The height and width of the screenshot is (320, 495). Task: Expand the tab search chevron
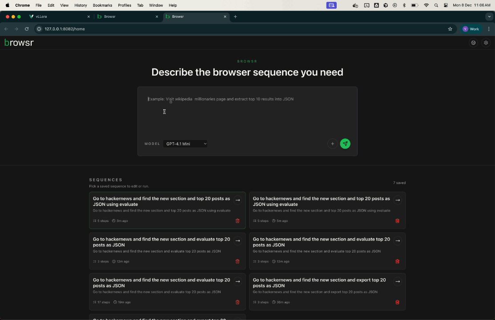[x=489, y=16]
